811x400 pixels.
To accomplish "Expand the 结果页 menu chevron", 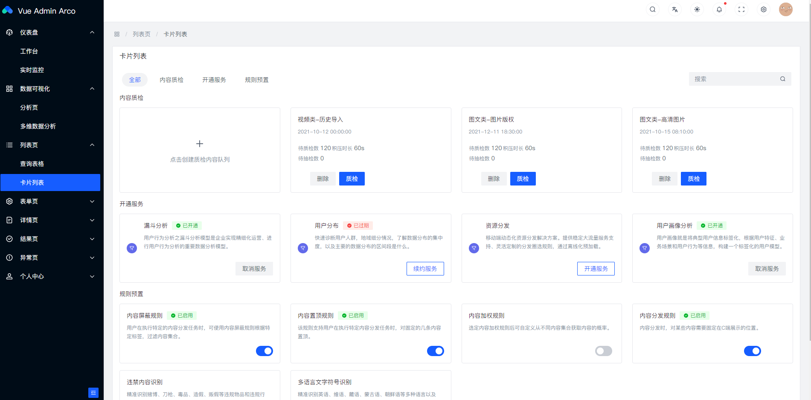I will click(92, 239).
